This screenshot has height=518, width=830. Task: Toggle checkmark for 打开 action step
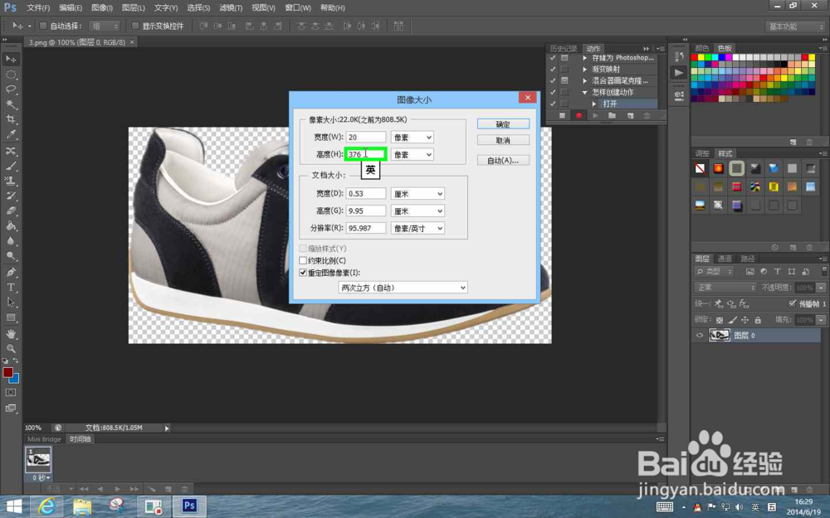(x=553, y=104)
